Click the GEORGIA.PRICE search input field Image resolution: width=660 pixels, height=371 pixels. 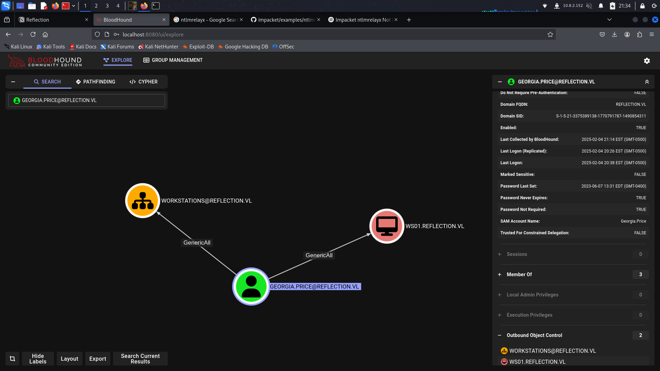click(x=87, y=100)
